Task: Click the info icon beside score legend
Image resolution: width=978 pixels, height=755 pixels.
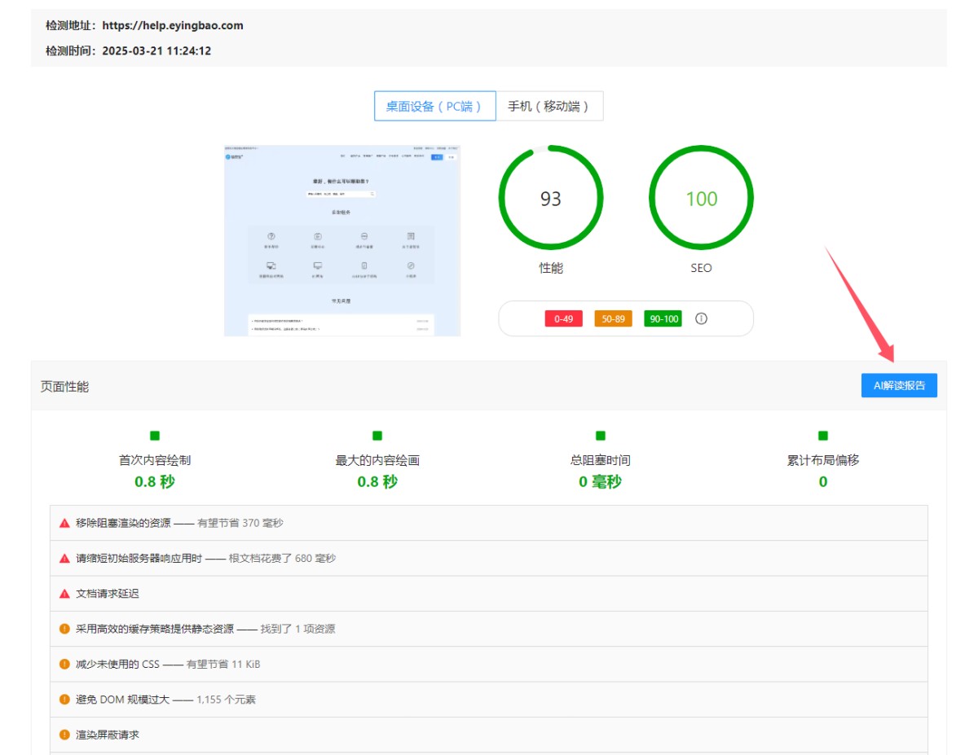Action: (701, 318)
